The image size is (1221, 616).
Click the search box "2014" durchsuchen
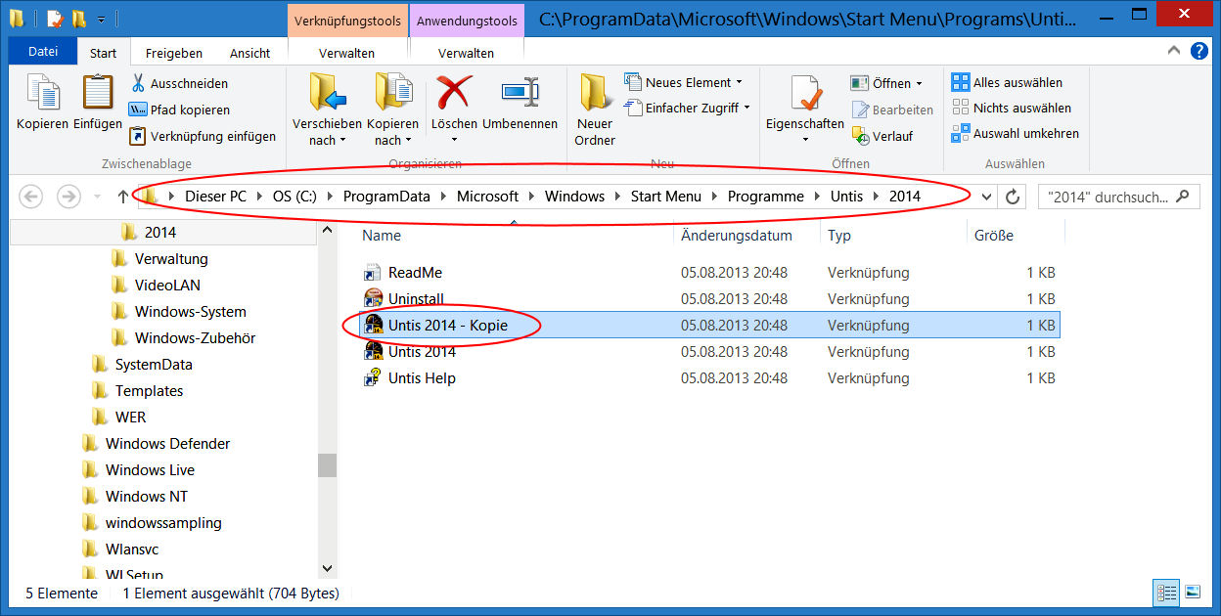(1108, 197)
